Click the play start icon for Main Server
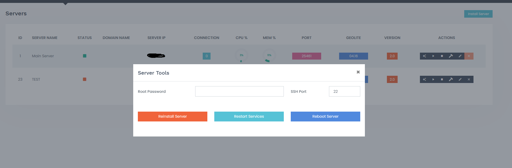This screenshot has width=512, height=168. 433,56
